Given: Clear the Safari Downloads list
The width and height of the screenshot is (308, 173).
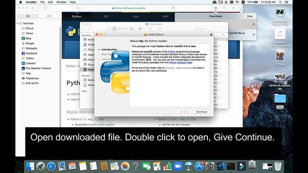Looking at the screenshot, I should click(250, 16).
